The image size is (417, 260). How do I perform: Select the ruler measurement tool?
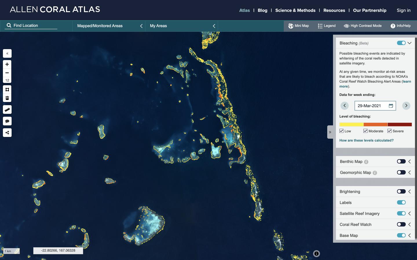click(7, 109)
